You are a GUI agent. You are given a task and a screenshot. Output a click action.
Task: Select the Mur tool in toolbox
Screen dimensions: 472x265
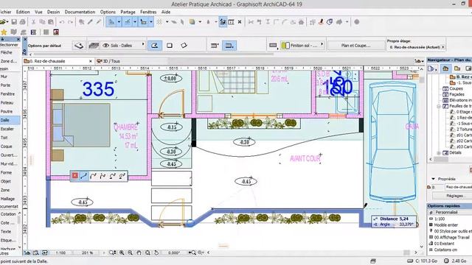[4, 77]
